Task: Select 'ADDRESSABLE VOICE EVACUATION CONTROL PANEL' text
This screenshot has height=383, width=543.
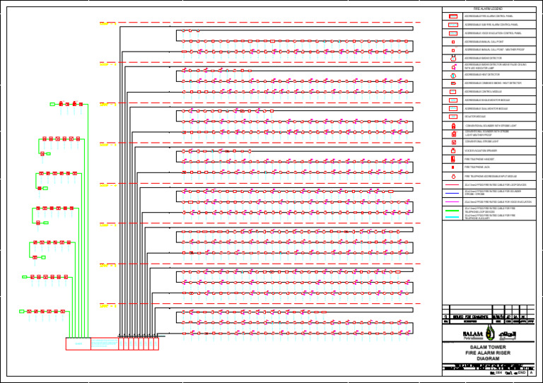Action: point(492,33)
